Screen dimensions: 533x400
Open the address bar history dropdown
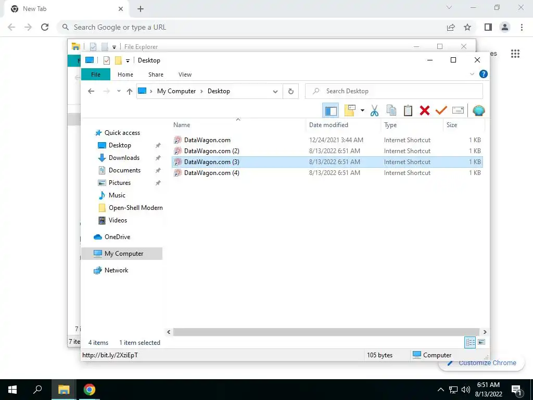(x=275, y=91)
